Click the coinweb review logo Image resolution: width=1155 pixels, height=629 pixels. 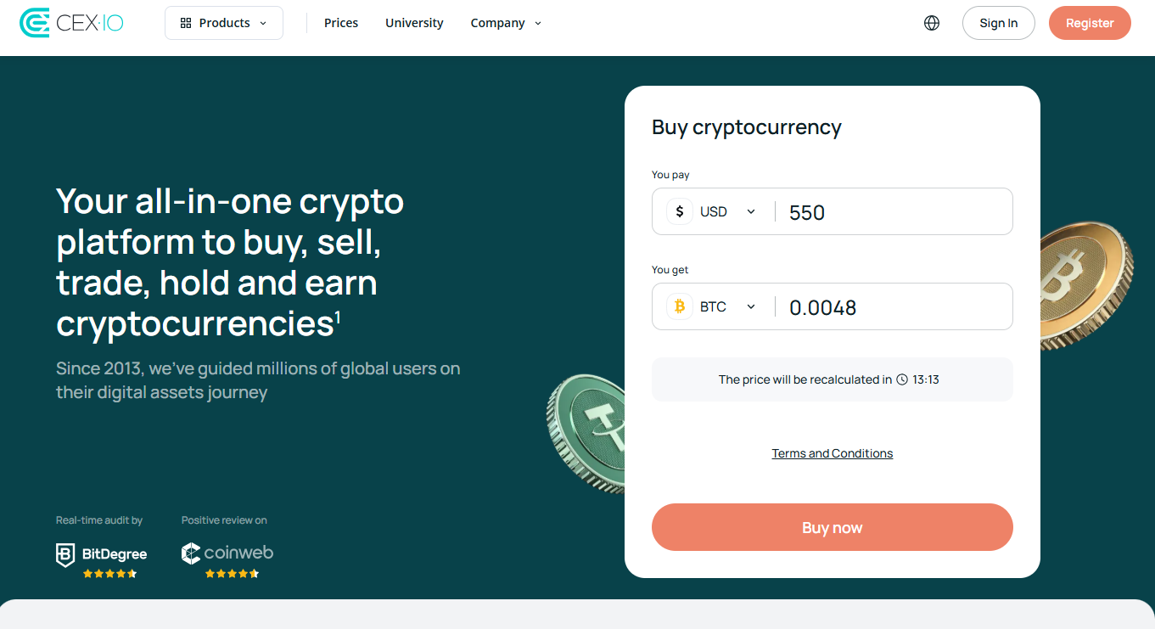click(227, 553)
